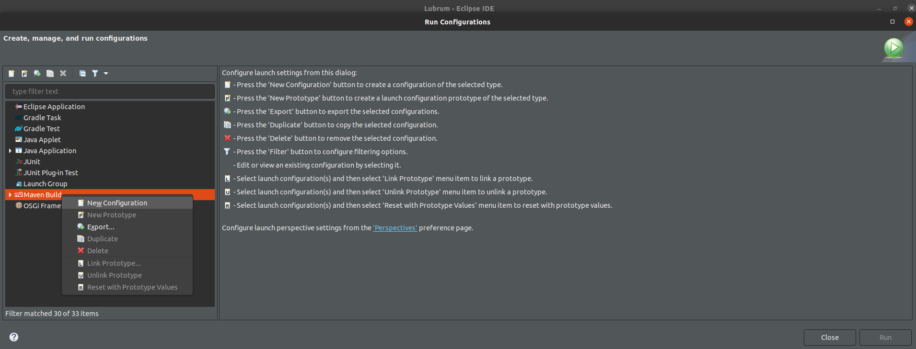Screen dimensions: 916x349
Task: Click the Help question mark icon
Action: pyautogui.click(x=13, y=337)
